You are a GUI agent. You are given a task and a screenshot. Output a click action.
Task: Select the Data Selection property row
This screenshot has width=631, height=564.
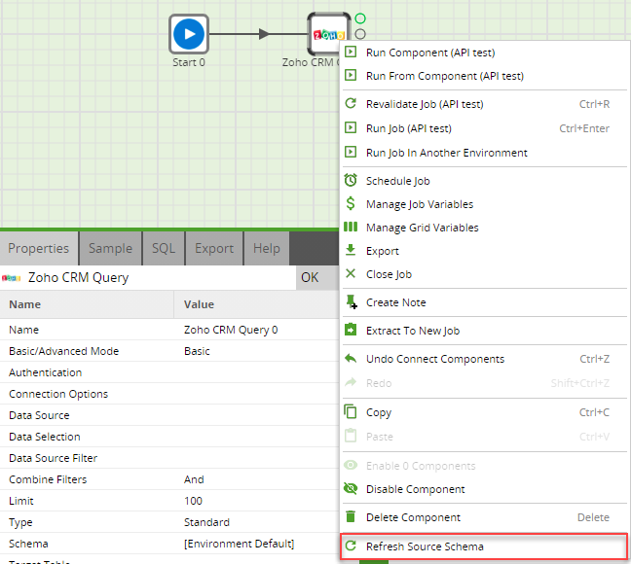tap(169, 437)
